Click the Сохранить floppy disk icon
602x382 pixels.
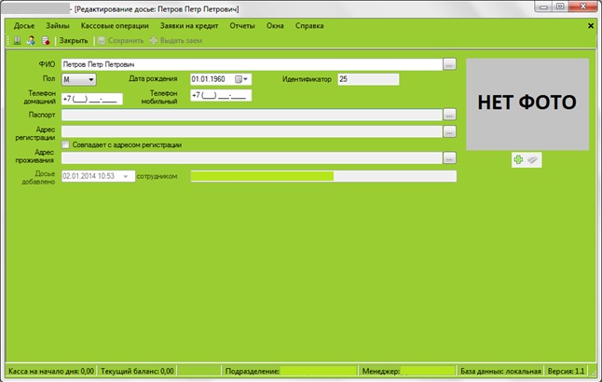point(102,40)
